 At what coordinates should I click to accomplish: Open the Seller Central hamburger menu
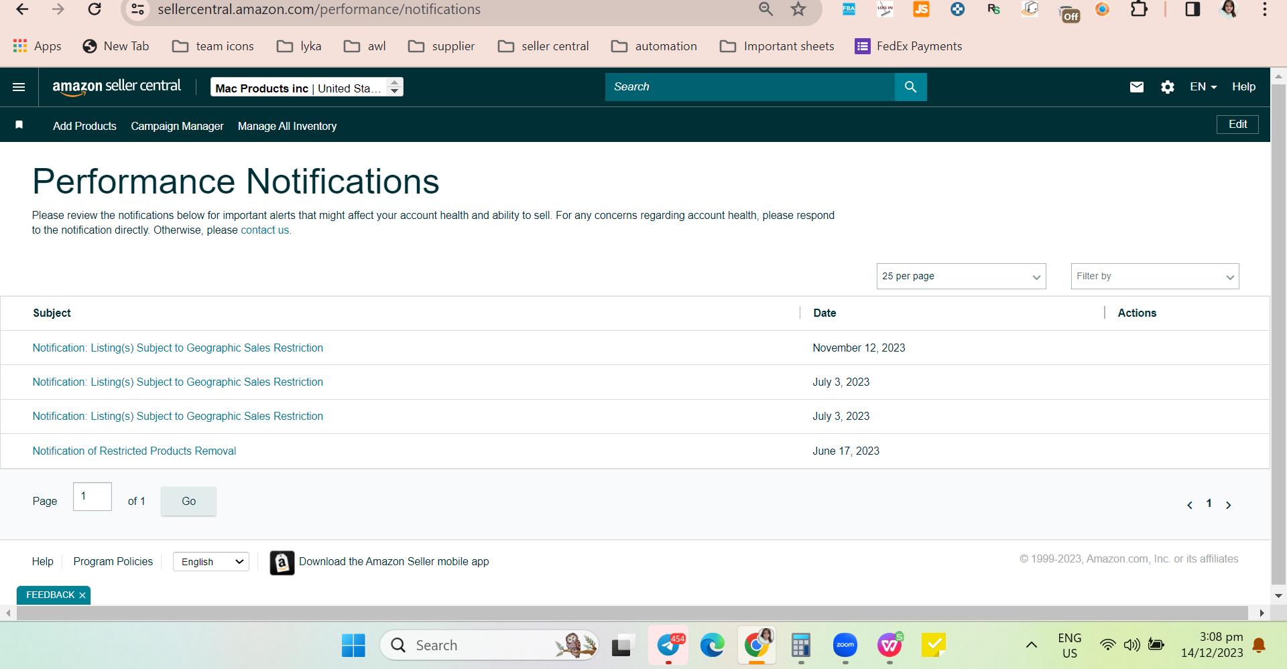pos(19,87)
